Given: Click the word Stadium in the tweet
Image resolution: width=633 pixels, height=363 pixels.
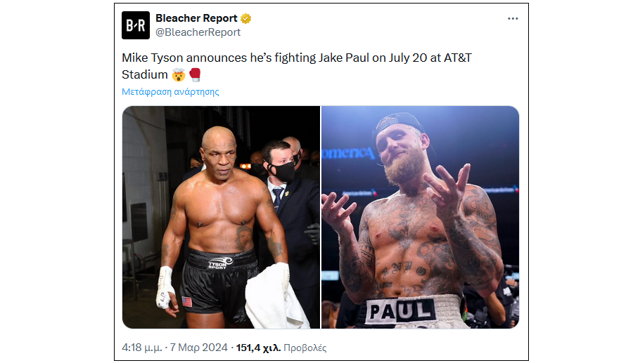Looking at the screenshot, I should coord(145,74).
